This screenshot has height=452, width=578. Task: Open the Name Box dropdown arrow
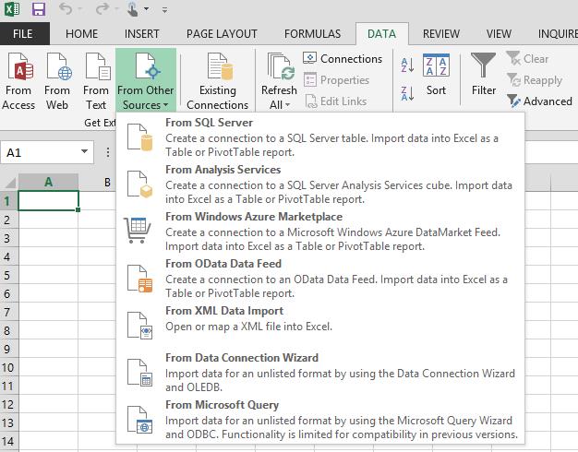click(84, 152)
